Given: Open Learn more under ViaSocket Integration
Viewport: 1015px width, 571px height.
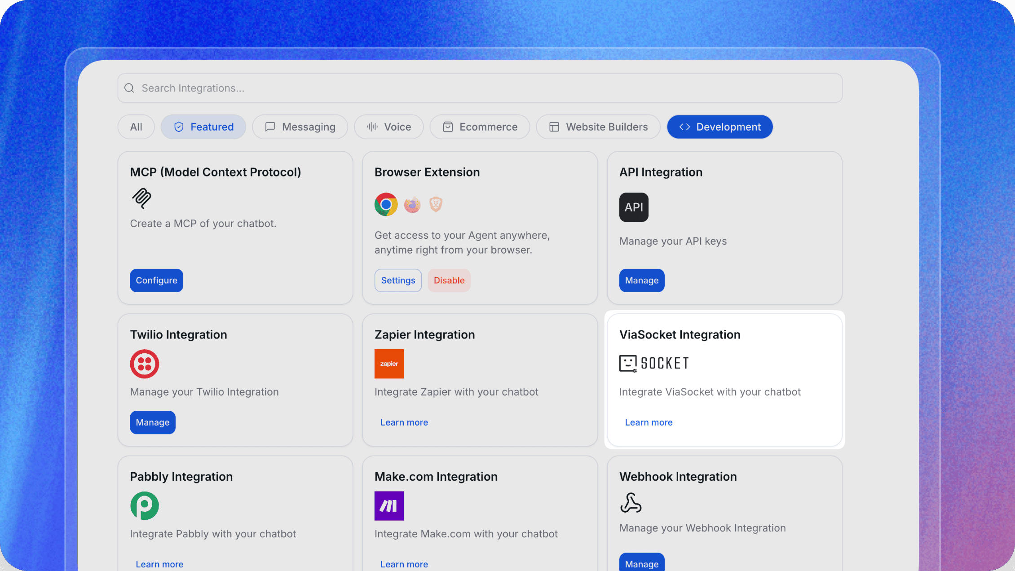Looking at the screenshot, I should 649,422.
